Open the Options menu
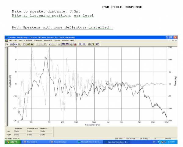This screenshot has height=147, width=183. click(x=57, y=41)
